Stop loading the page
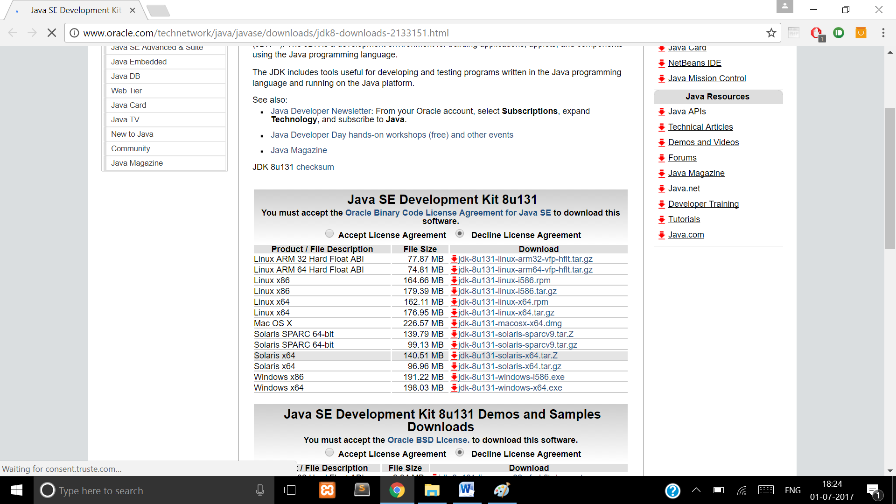This screenshot has width=896, height=504. pyautogui.click(x=52, y=33)
